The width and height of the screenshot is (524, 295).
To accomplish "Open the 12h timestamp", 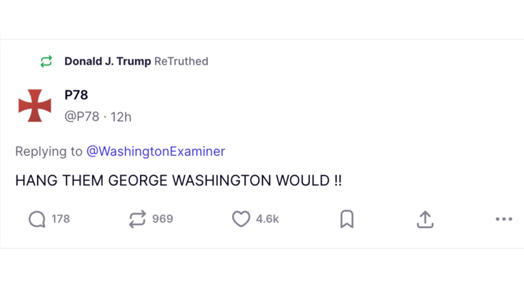I will coord(121,117).
